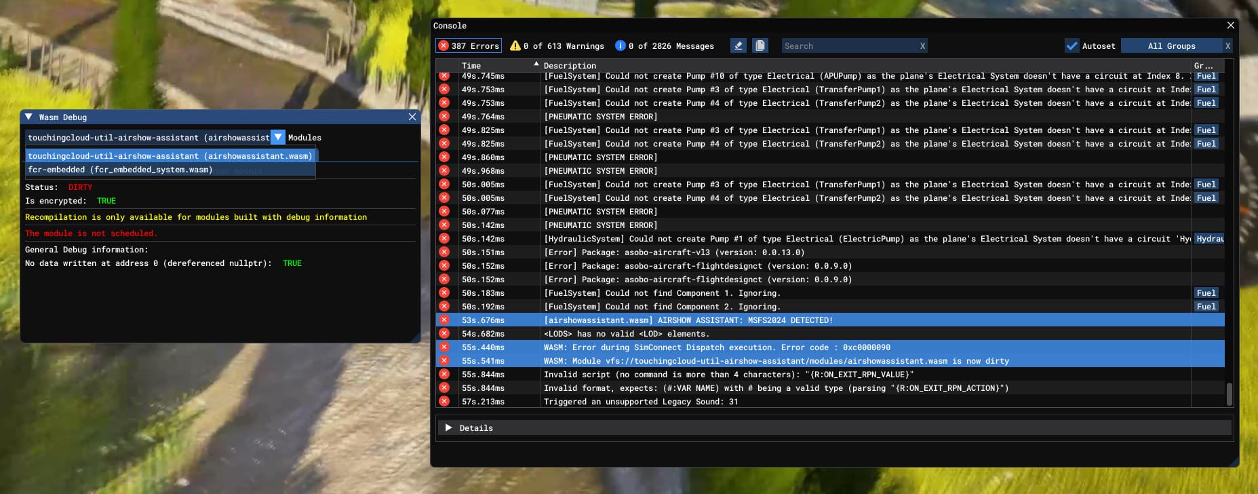
Task: Toggle the 387 Errors filter
Action: [469, 46]
